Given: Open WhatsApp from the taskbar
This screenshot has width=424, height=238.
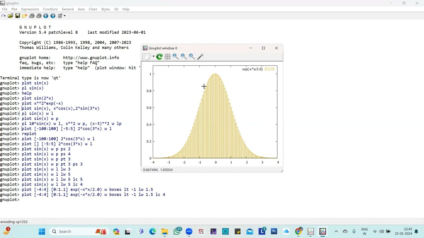Looking at the screenshot, I should pos(177,231).
